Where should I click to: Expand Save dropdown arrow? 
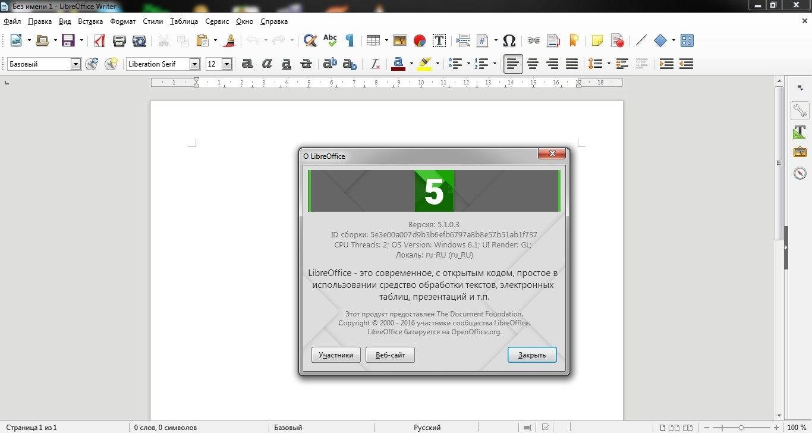click(x=81, y=40)
